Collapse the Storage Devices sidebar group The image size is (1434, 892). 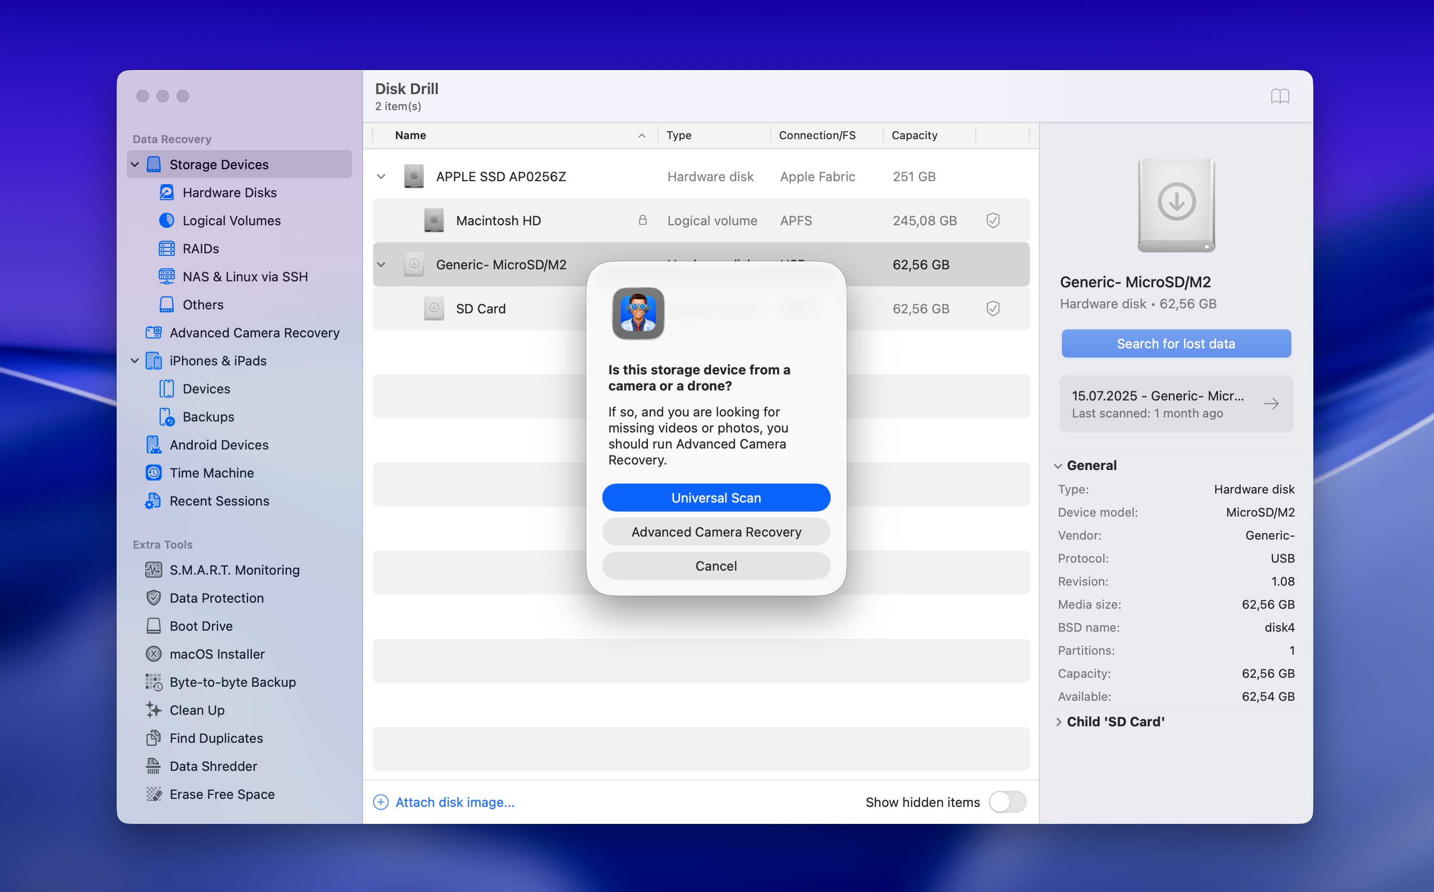click(x=135, y=164)
